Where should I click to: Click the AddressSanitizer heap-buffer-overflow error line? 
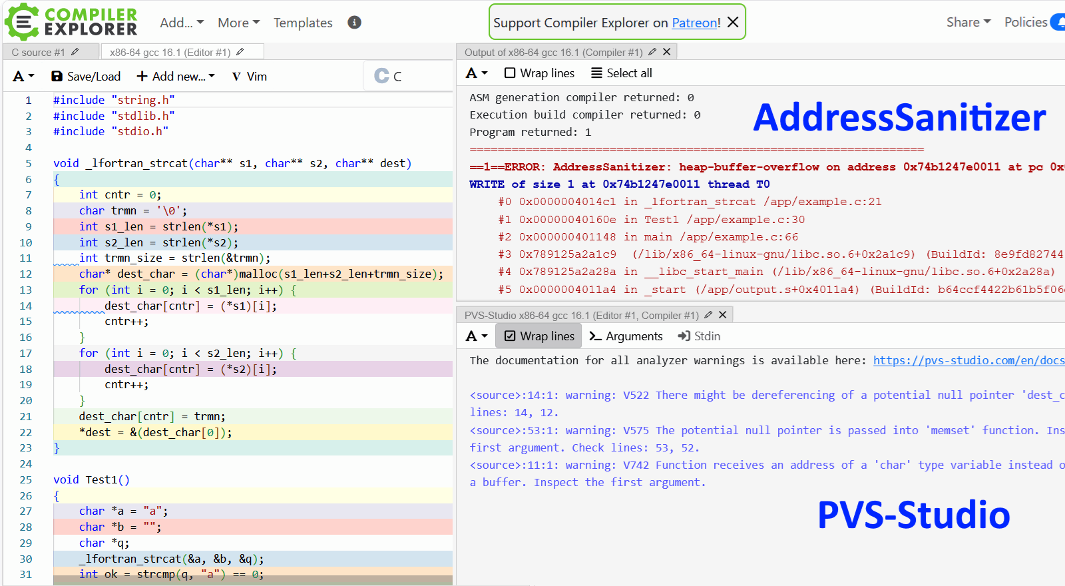click(767, 167)
